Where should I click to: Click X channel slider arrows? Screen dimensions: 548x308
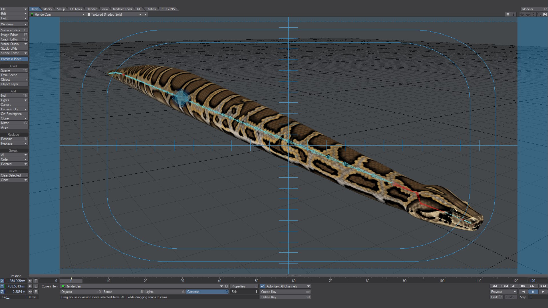pos(30,281)
